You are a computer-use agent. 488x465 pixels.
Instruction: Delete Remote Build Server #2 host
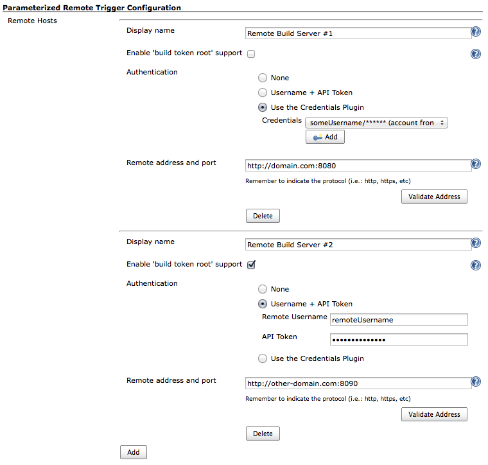[263, 434]
